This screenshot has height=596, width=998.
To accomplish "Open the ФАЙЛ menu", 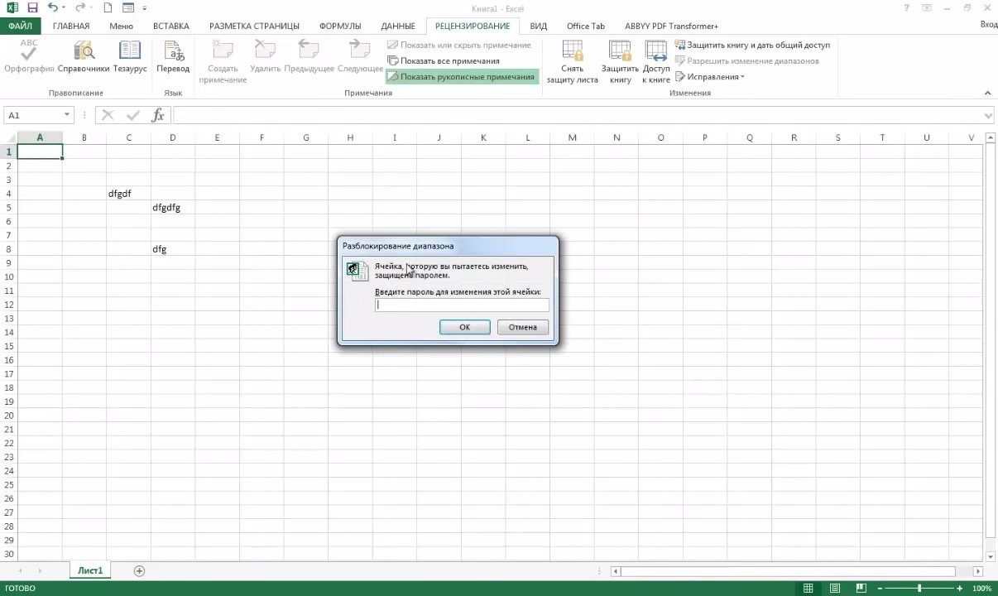I will [20, 26].
